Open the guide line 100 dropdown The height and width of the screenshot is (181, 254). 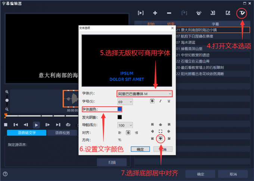[125, 125]
